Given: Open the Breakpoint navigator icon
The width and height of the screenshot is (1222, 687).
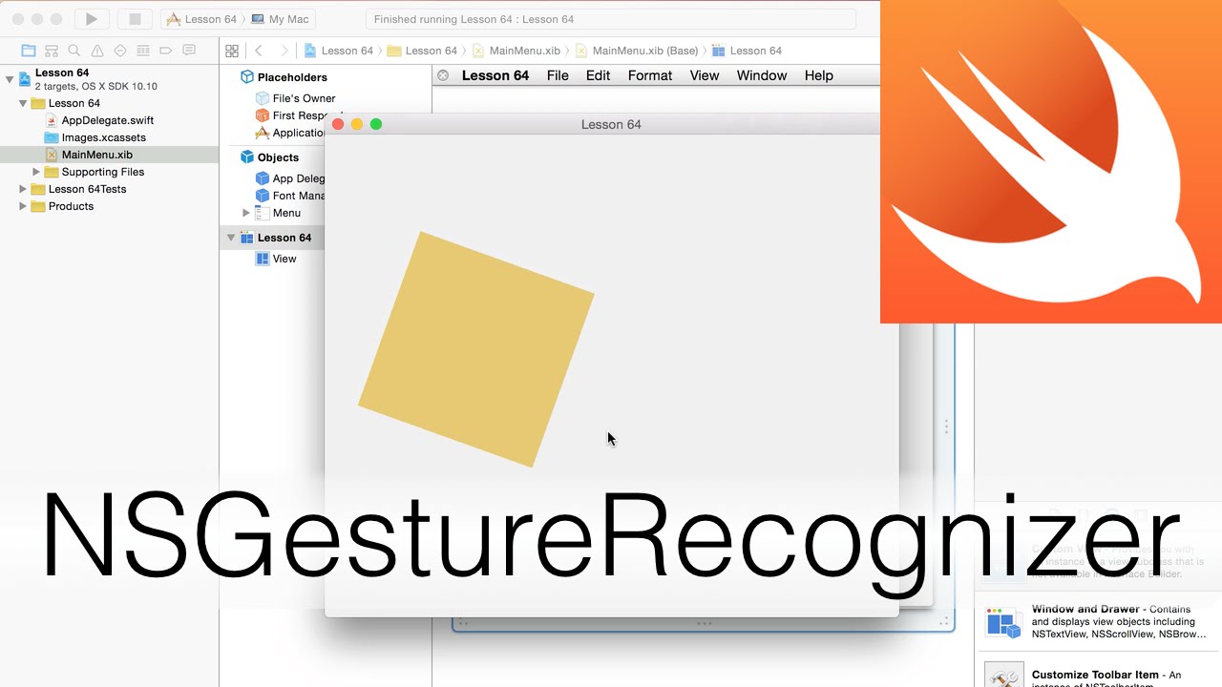Looking at the screenshot, I should 166,51.
